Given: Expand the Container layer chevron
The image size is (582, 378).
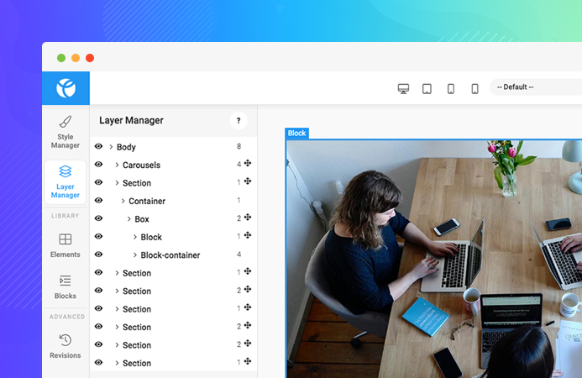Looking at the screenshot, I should 123,202.
